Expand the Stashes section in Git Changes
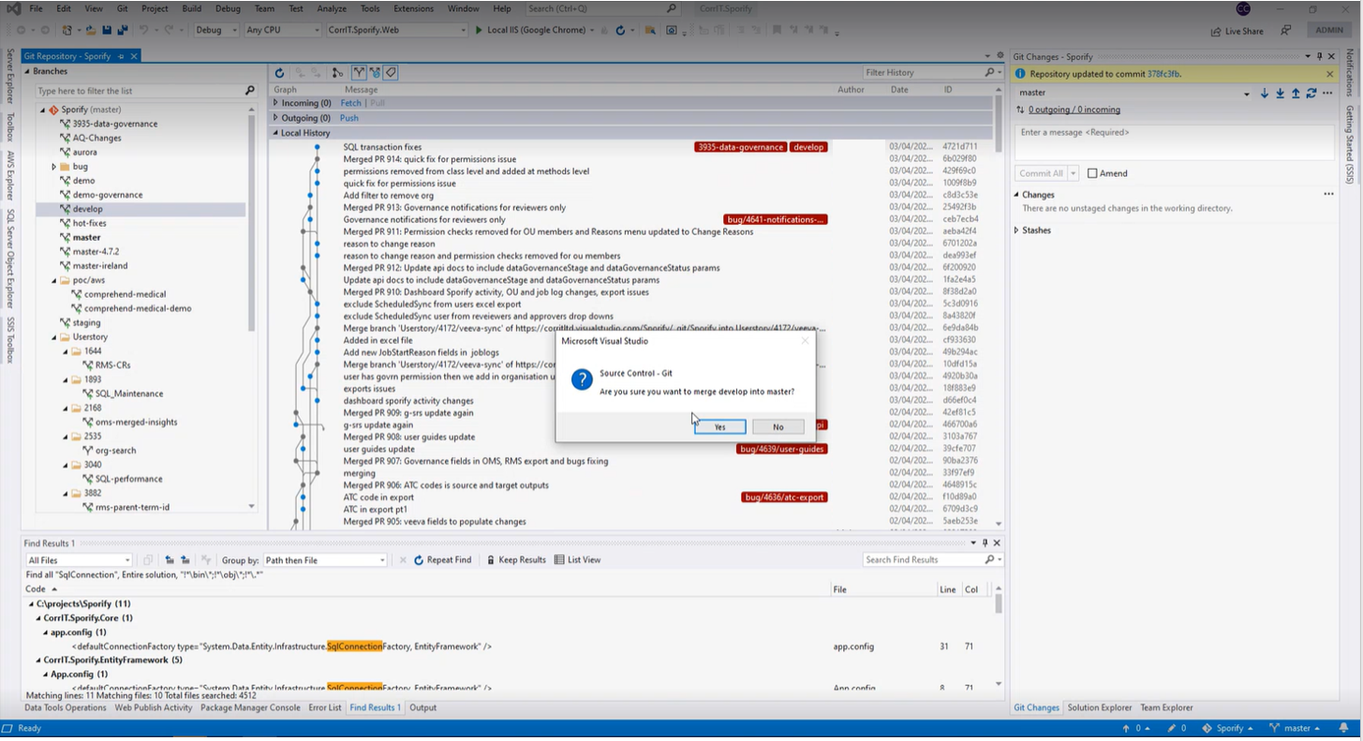Viewport: 1363px width, 741px height. coord(1017,230)
